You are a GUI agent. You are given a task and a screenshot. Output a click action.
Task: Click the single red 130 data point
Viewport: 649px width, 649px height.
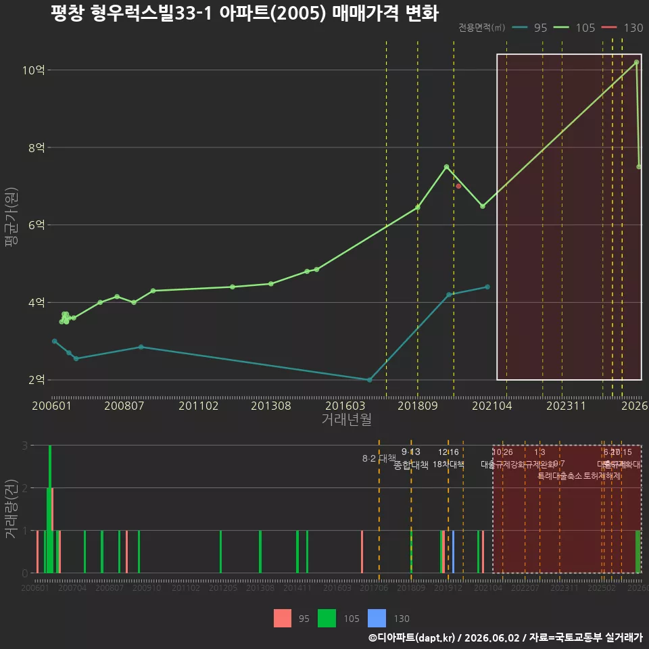click(458, 187)
